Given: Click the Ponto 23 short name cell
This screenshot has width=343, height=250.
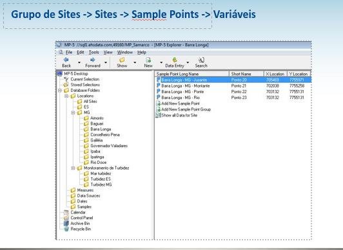Looking at the screenshot, I should (x=239, y=98).
